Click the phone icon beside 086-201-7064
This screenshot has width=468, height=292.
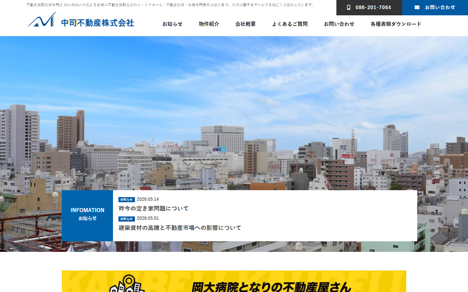pos(348,7)
